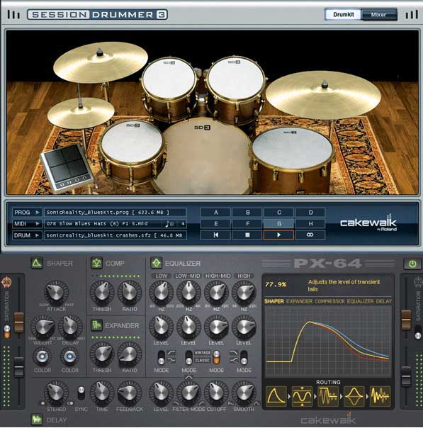Select the SHAPER display tab
Image resolution: width=423 pixels, height=428 pixels.
point(273,301)
